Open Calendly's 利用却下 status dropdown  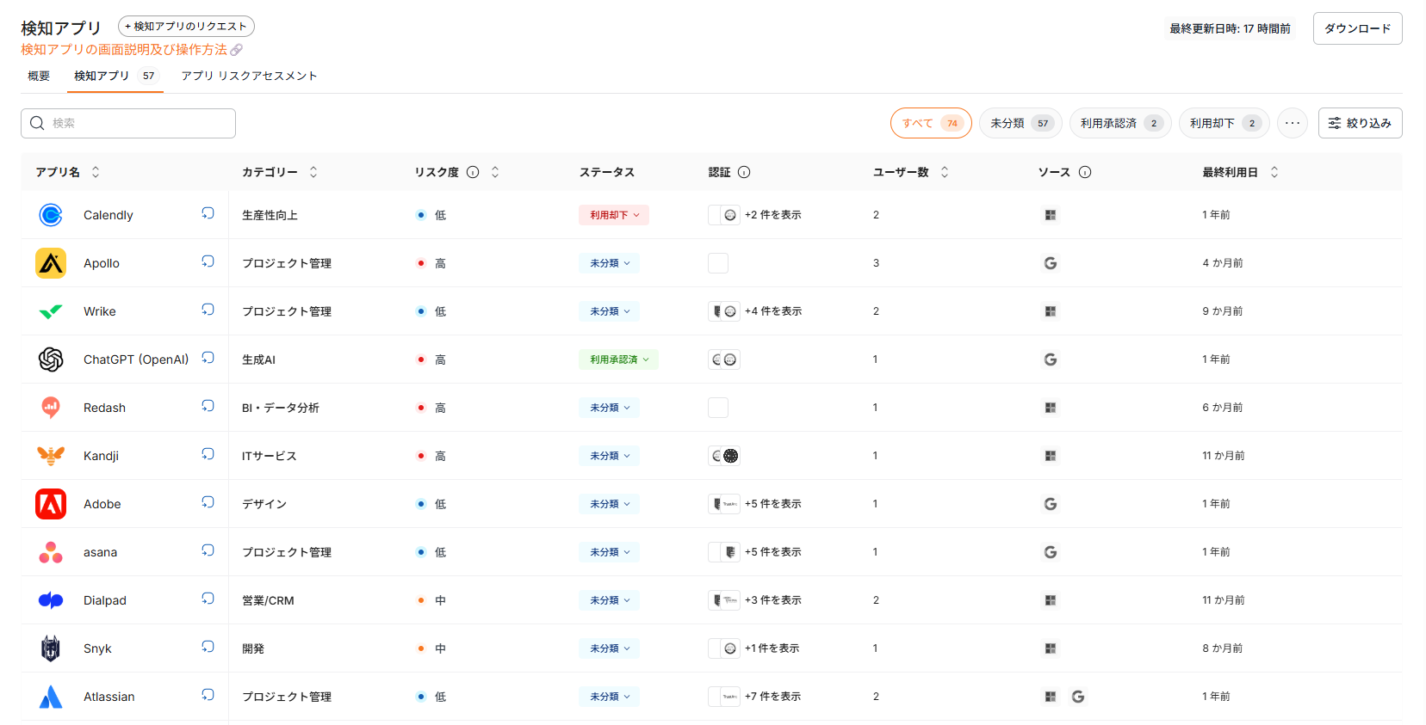point(614,215)
